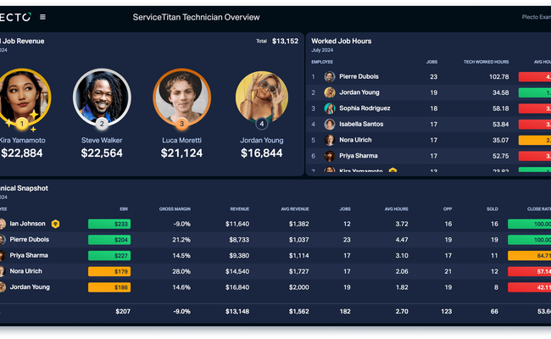Image resolution: width=551 pixels, height=339 pixels.
Task: Click the rank 2 badge under Steve Walker
Action: pos(102,124)
